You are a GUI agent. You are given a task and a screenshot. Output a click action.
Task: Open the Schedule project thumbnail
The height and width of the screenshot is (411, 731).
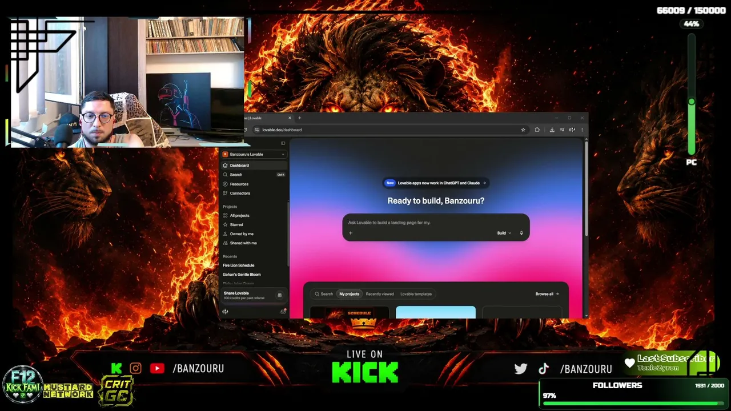click(x=350, y=313)
